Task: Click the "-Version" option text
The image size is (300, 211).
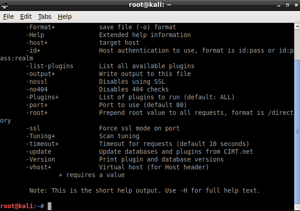Action: 40,159
